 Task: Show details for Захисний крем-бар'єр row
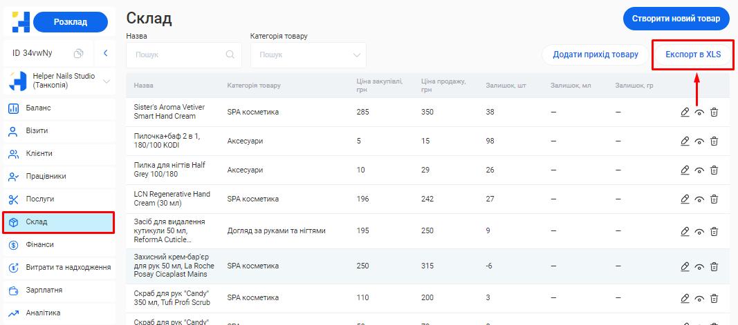coord(699,266)
